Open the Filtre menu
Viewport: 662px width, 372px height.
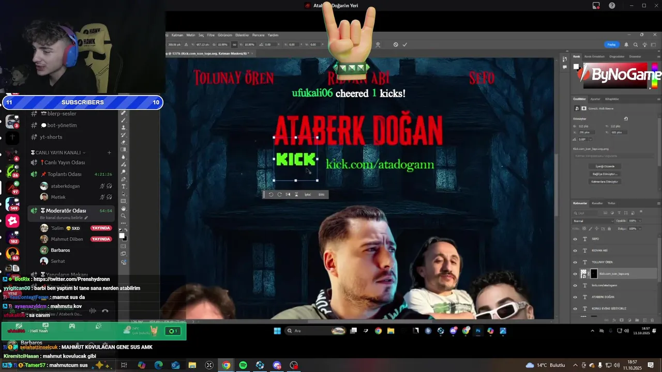(211, 35)
